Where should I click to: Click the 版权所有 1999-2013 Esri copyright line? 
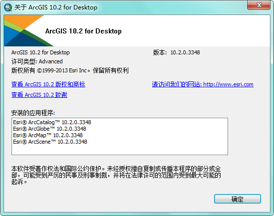(70, 70)
